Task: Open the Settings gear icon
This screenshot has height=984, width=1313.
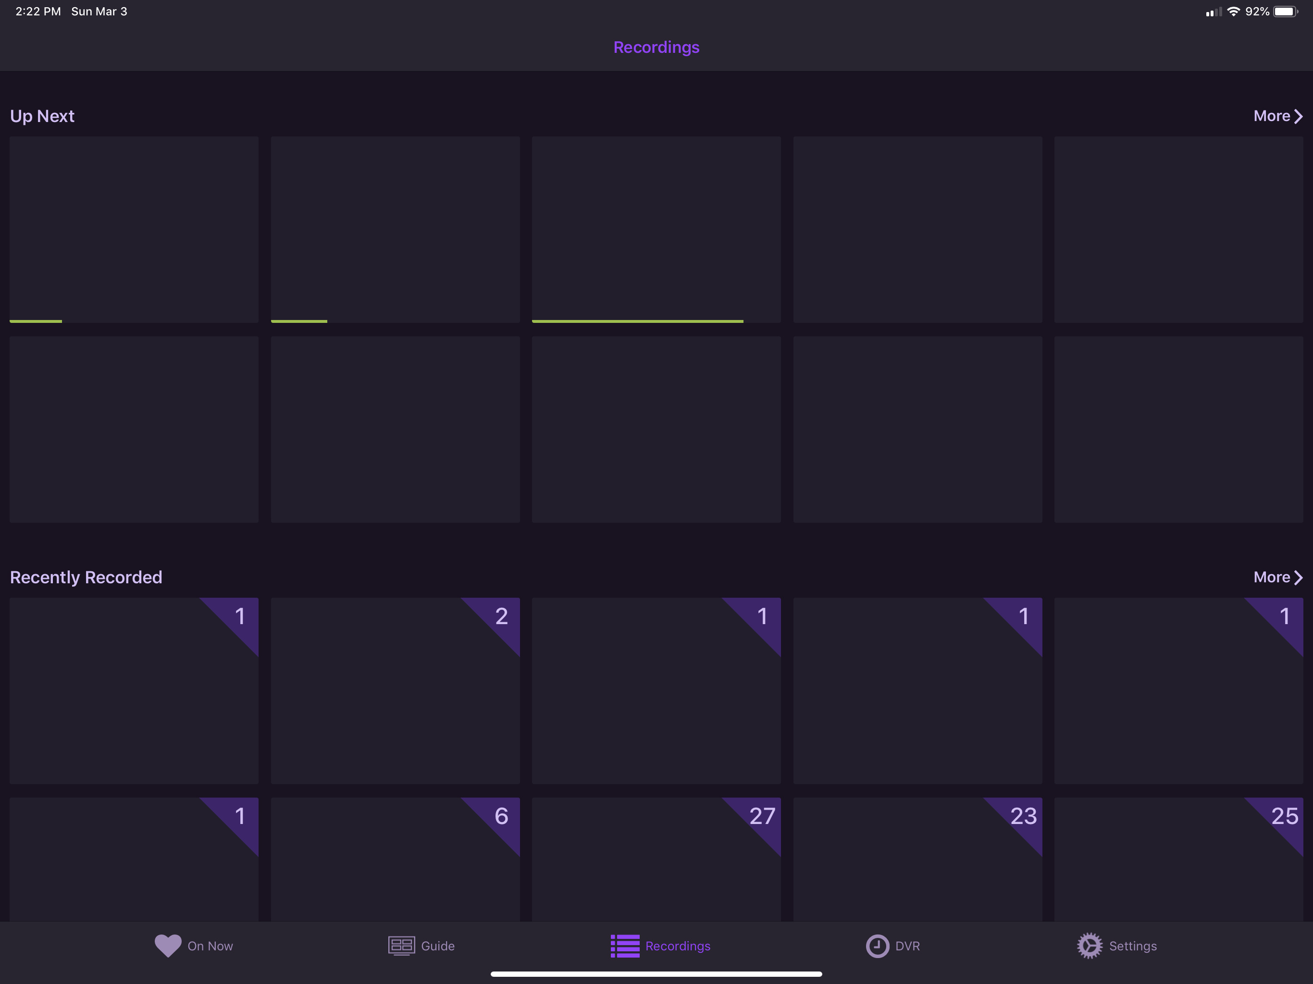Action: click(x=1089, y=946)
